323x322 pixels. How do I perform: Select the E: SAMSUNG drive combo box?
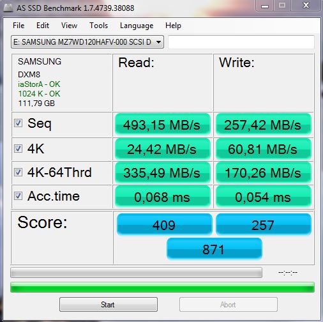pyautogui.click(x=87, y=42)
